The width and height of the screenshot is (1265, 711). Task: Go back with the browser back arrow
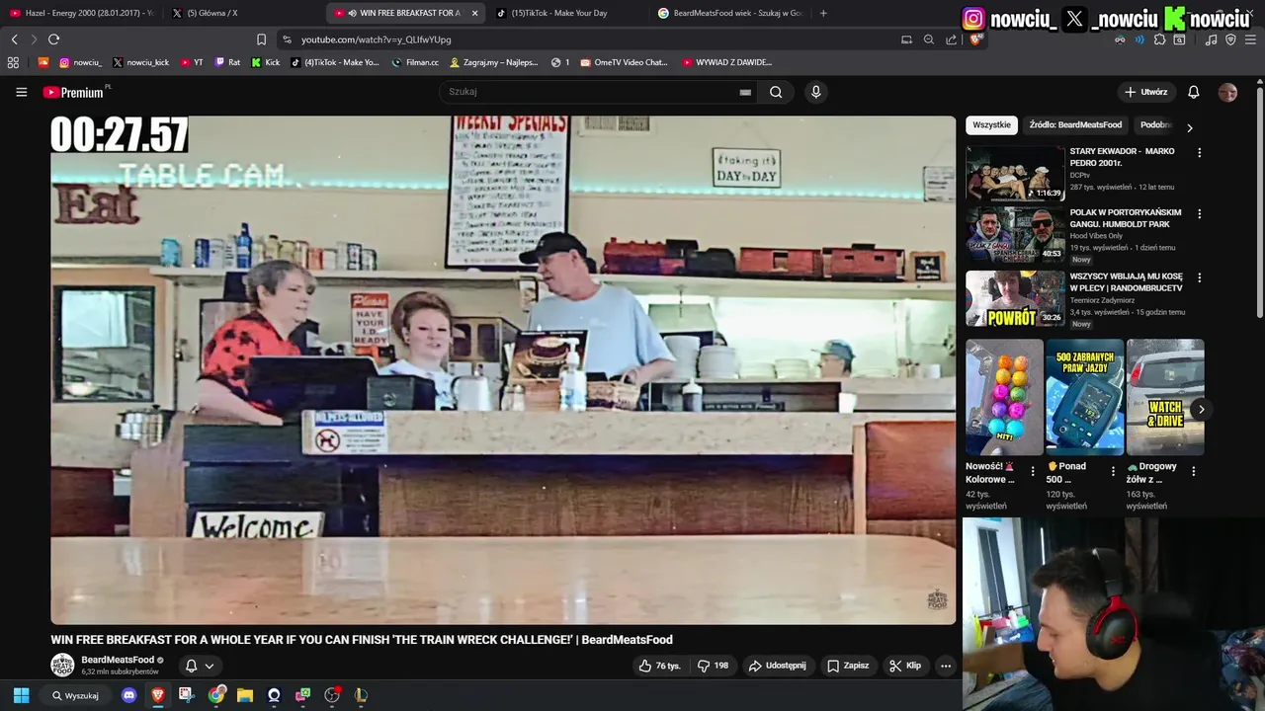click(14, 39)
